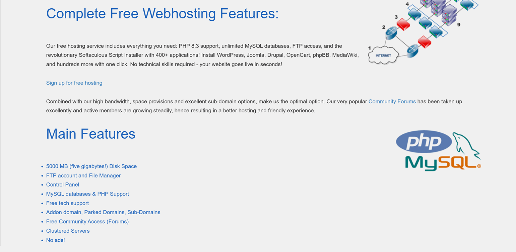Open MySQL databases & PHP Support item
The height and width of the screenshot is (252, 516).
click(87, 194)
